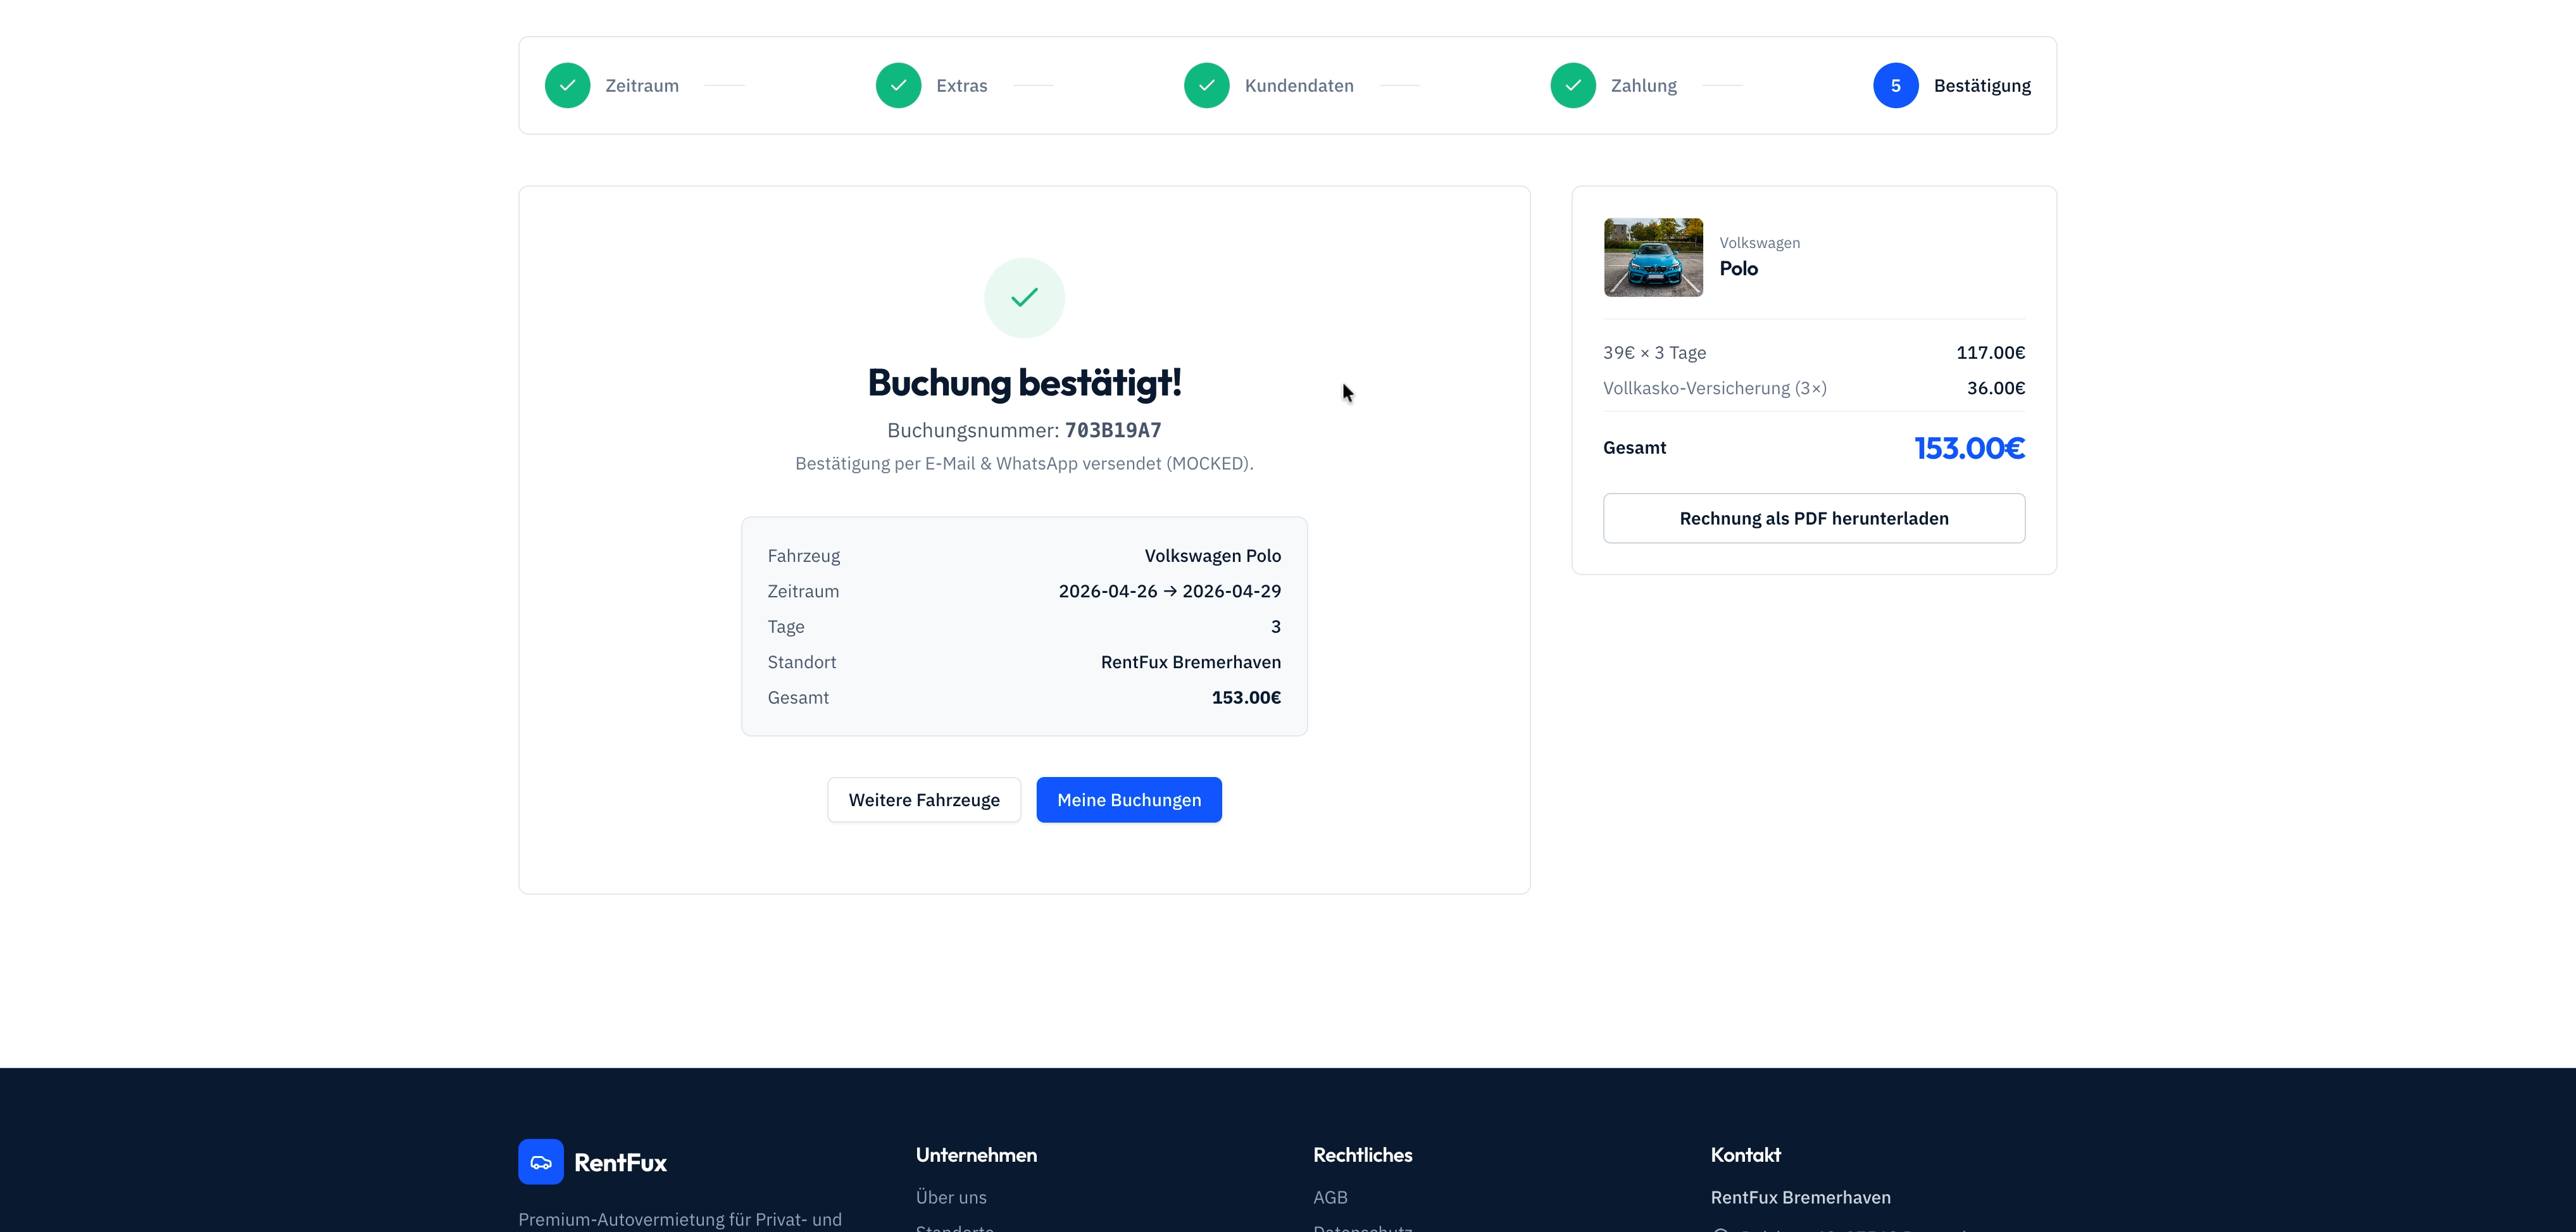The width and height of the screenshot is (2576, 1232).
Task: Click the large booking confirmed checkmark icon
Action: [x=1024, y=298]
